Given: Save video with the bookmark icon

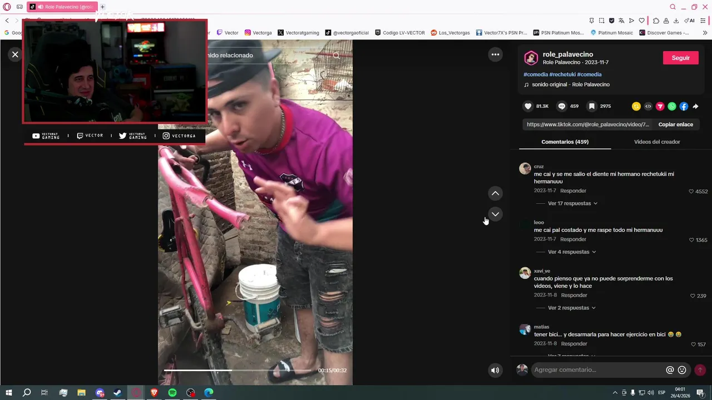Looking at the screenshot, I should coord(592,106).
